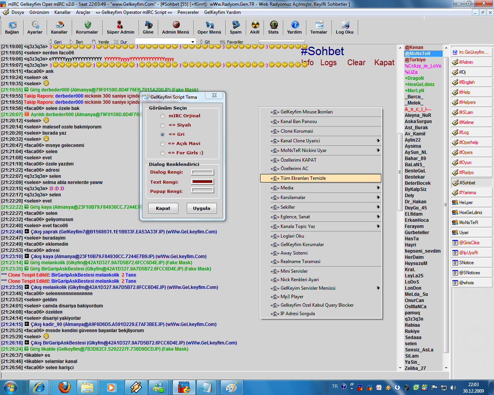Switch to #Admin channel in switchbar
This screenshot has height=395, width=494.
tap(472, 62)
